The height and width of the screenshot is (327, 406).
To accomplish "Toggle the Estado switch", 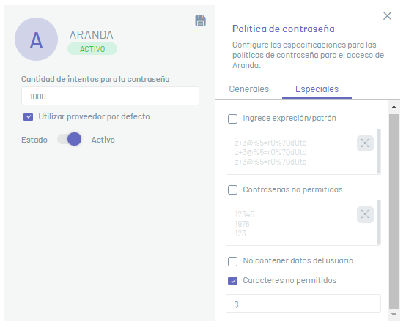I will click(70, 139).
